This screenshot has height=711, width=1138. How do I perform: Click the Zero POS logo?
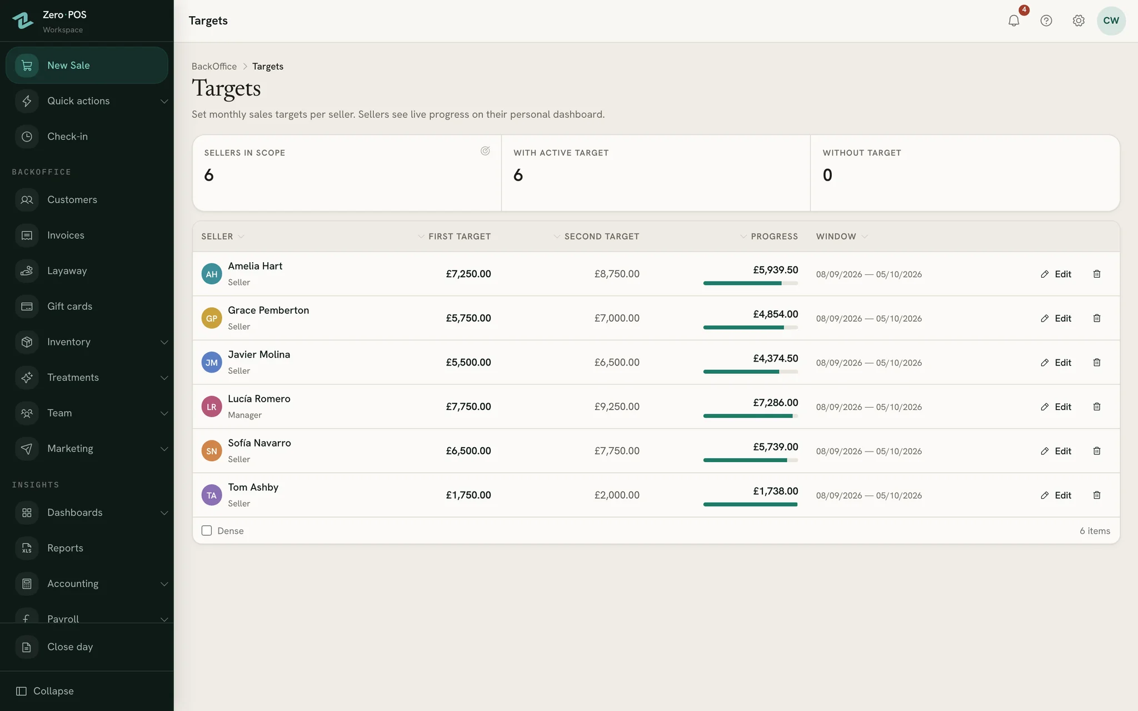click(23, 21)
